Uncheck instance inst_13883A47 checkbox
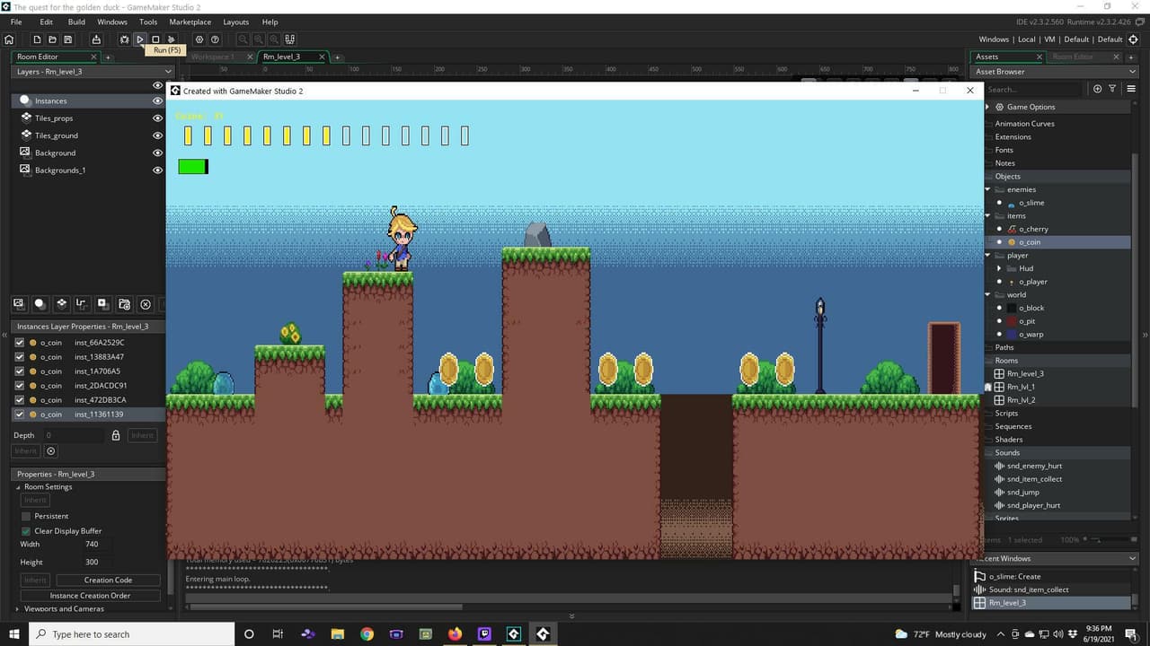Image resolution: width=1150 pixels, height=646 pixels. pyautogui.click(x=20, y=357)
